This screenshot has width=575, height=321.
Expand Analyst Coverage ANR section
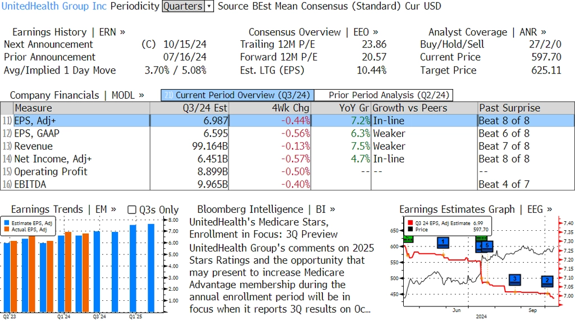click(x=487, y=32)
